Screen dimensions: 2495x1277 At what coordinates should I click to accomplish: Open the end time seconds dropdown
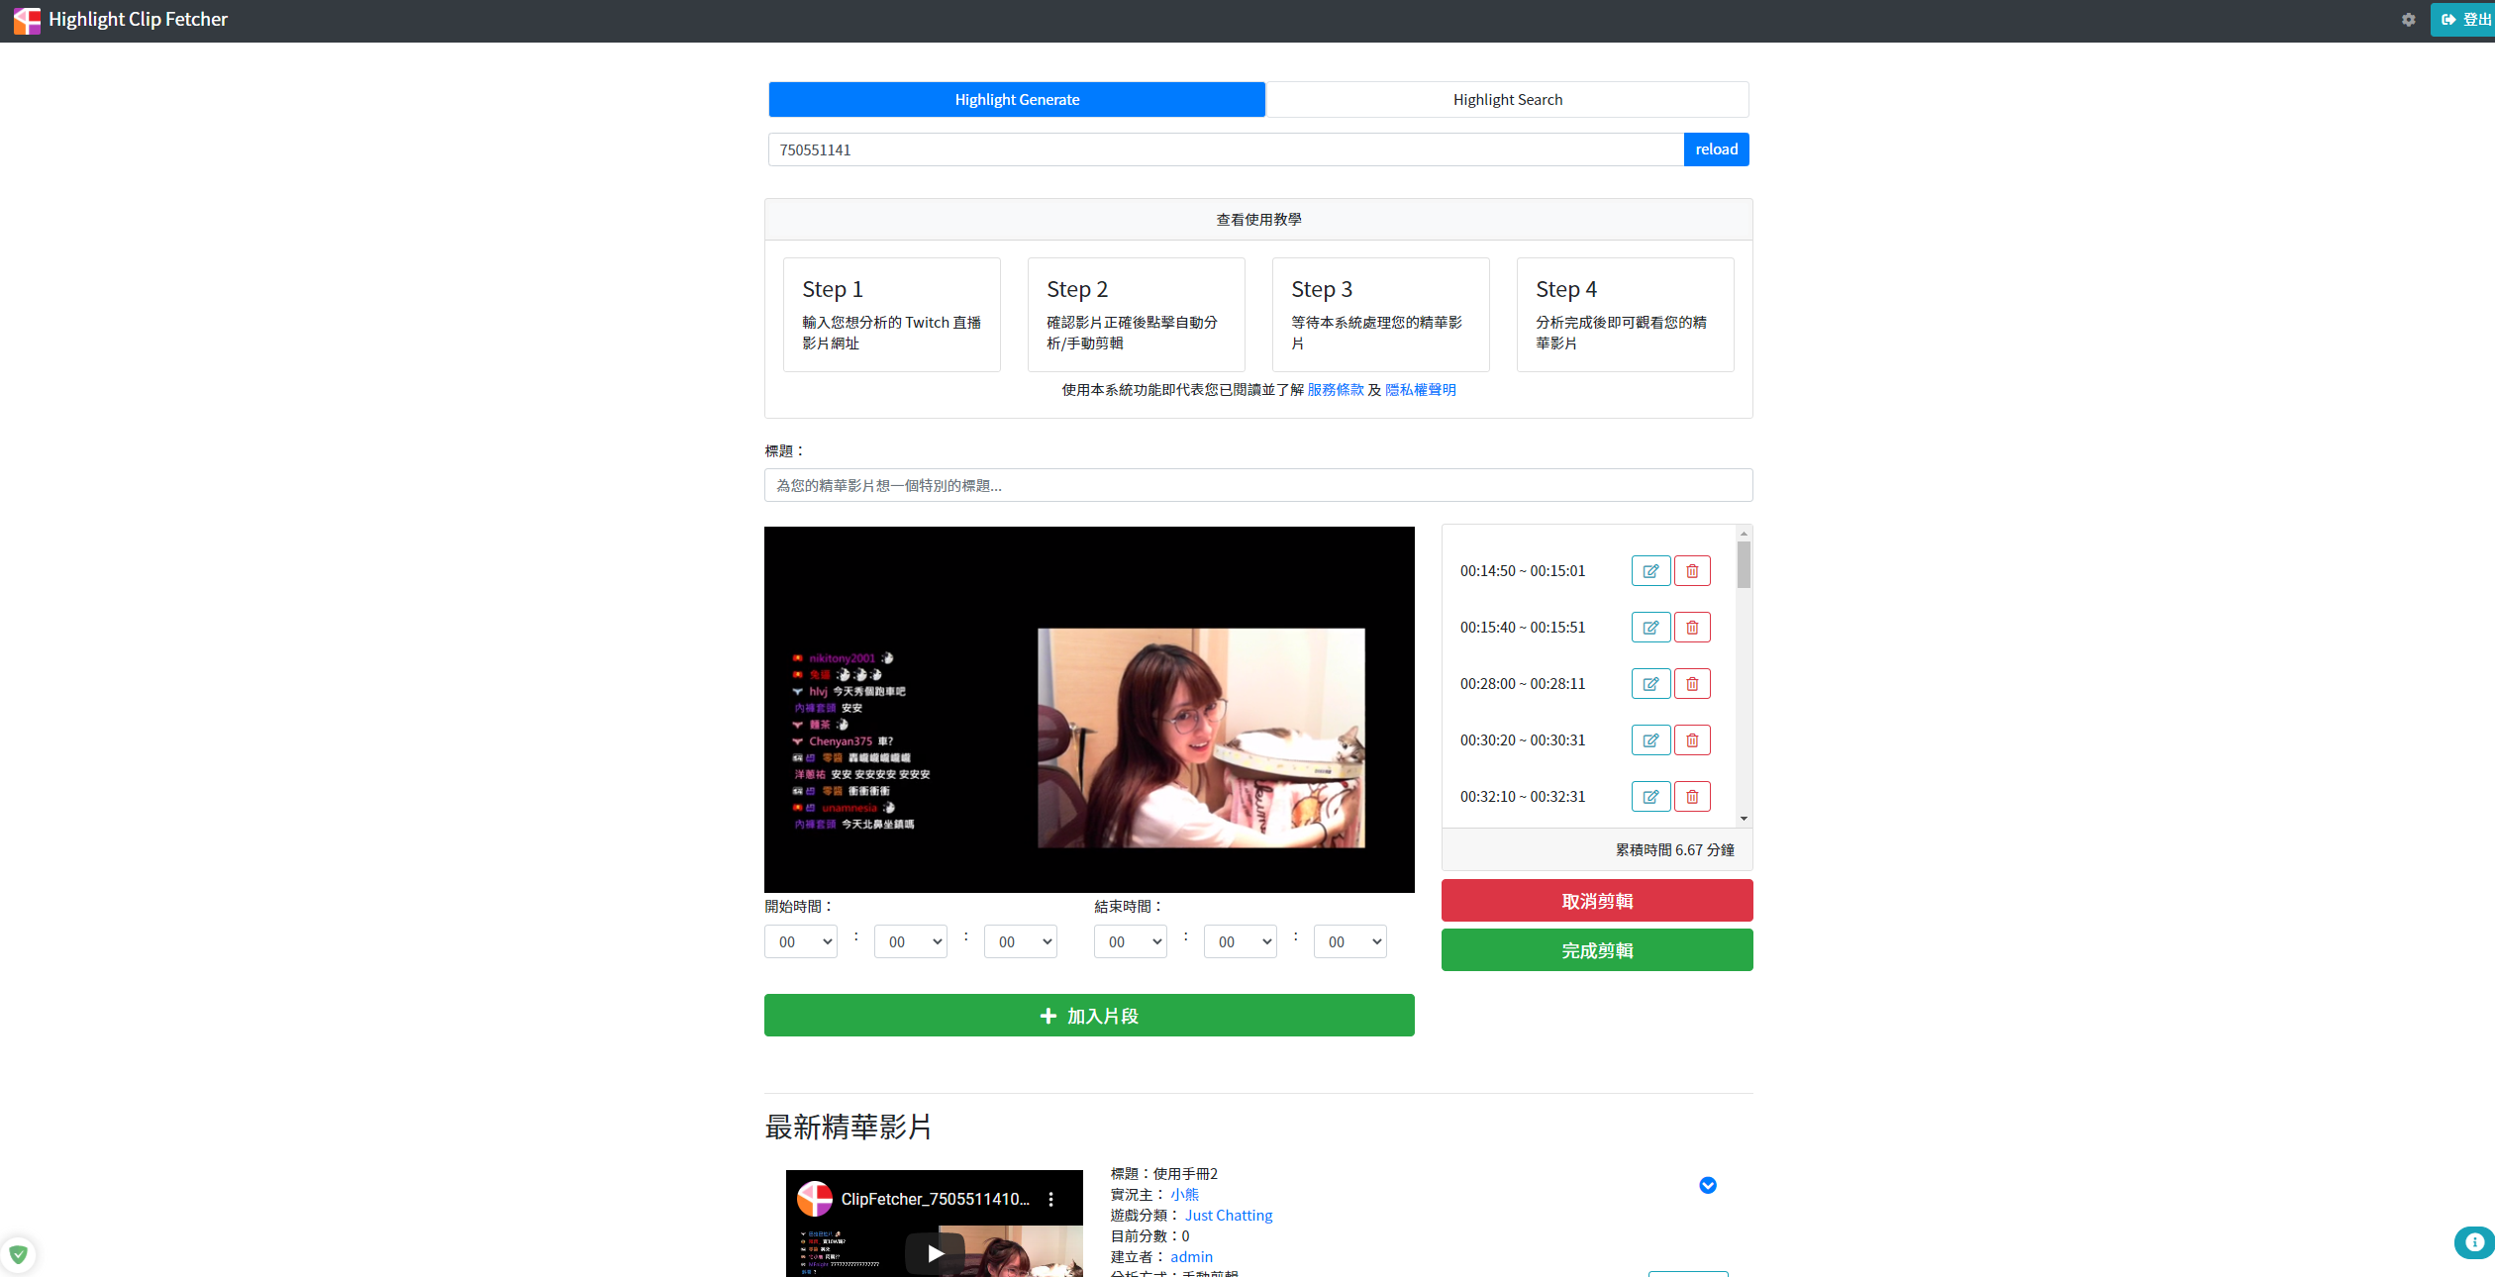click(x=1349, y=941)
